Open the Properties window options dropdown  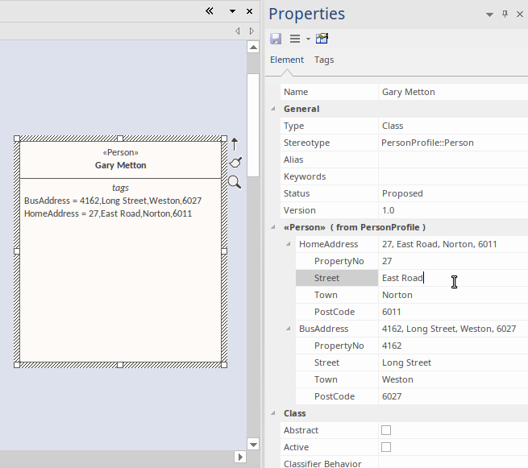[489, 14]
